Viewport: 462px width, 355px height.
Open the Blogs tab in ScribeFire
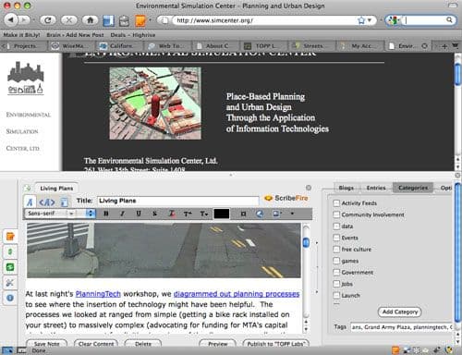click(x=346, y=188)
